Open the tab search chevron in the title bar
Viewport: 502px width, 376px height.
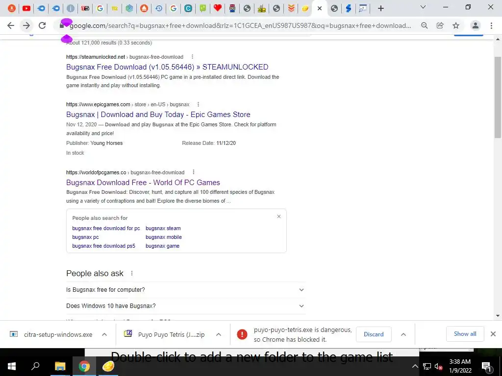click(423, 7)
